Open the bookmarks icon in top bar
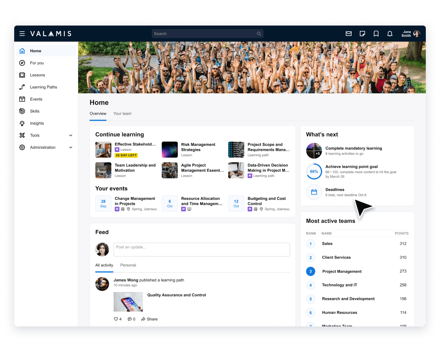 click(x=376, y=34)
